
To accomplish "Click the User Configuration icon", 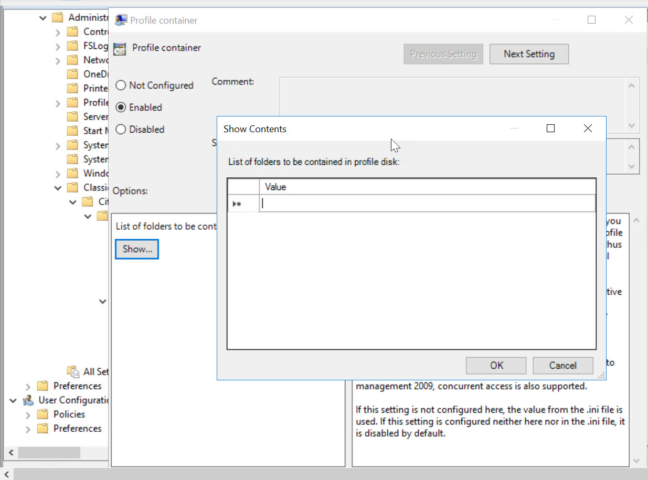I will point(28,400).
